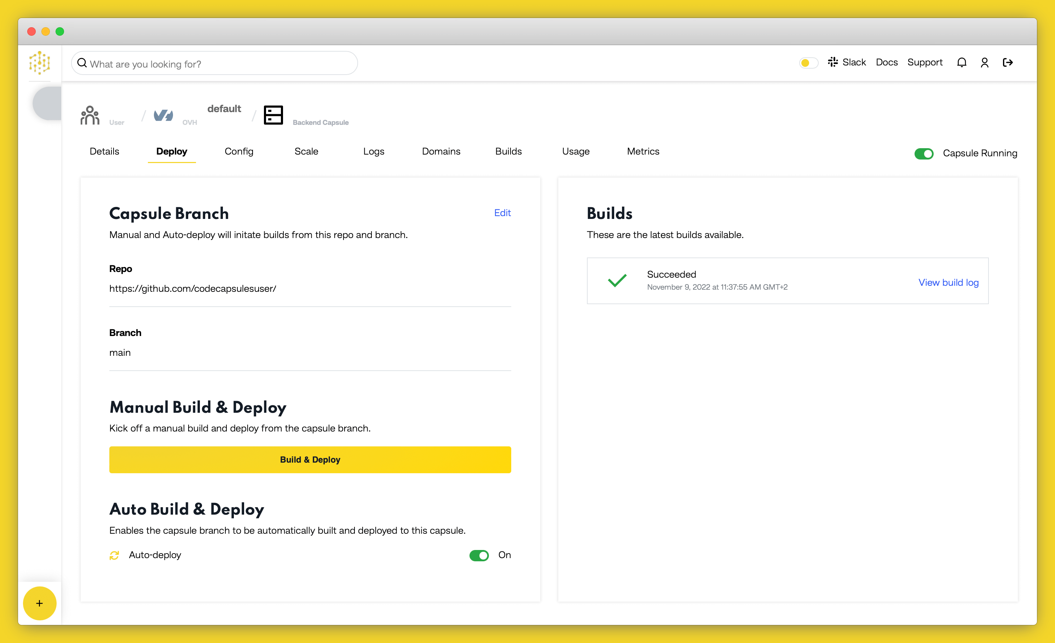Image resolution: width=1055 pixels, height=643 pixels.
Task: Open the Metrics tab
Action: [x=643, y=151]
